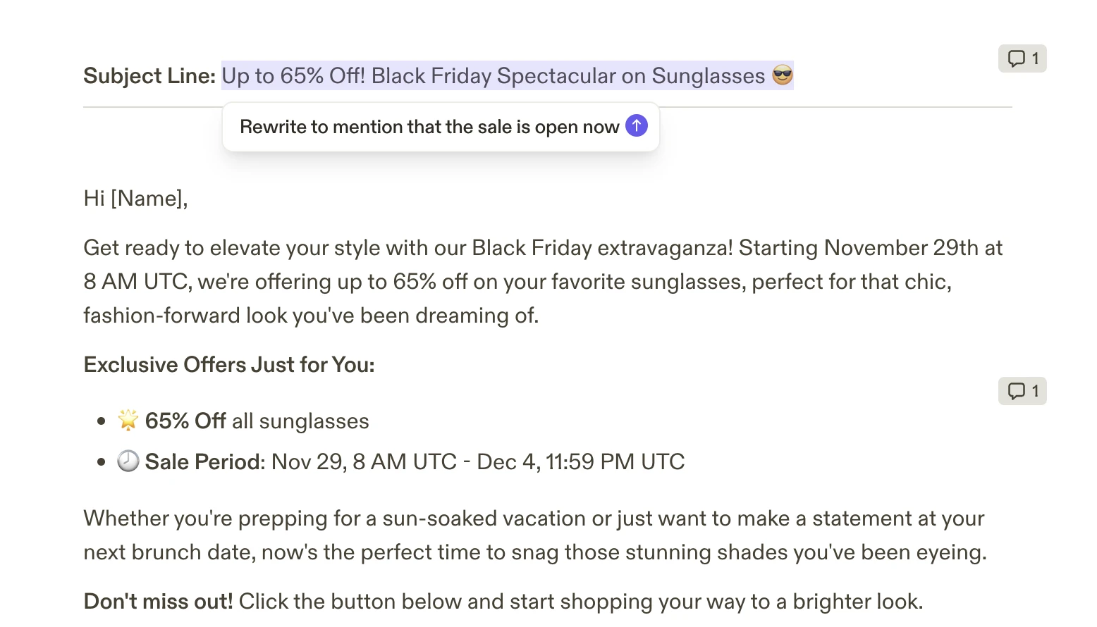
Task: Click the "Nov 29, 8 AM UTC" sale dates
Action: (x=364, y=462)
